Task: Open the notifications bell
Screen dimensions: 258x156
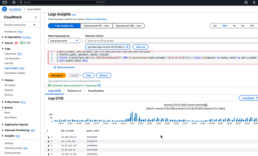Action: [254, 2]
